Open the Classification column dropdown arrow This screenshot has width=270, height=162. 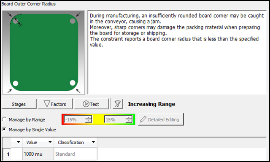(x=93, y=142)
